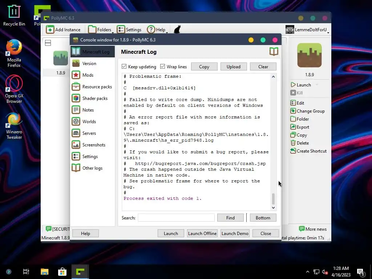Open Microsoft Store from taskbar
This screenshot has width=372, height=279.
tap(62, 272)
